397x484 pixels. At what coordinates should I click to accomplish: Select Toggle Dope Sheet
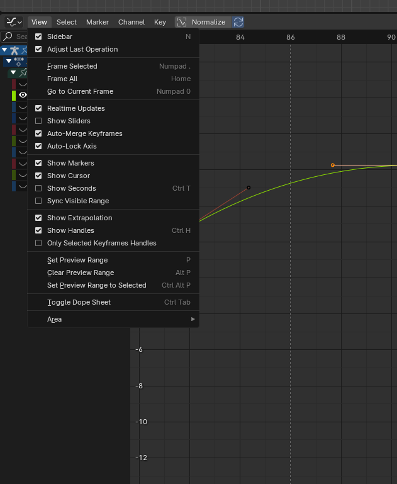[113, 302]
